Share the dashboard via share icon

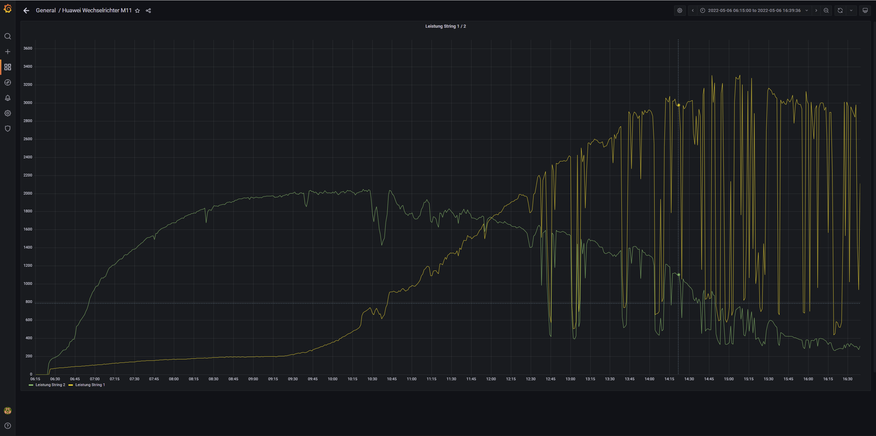tap(148, 11)
